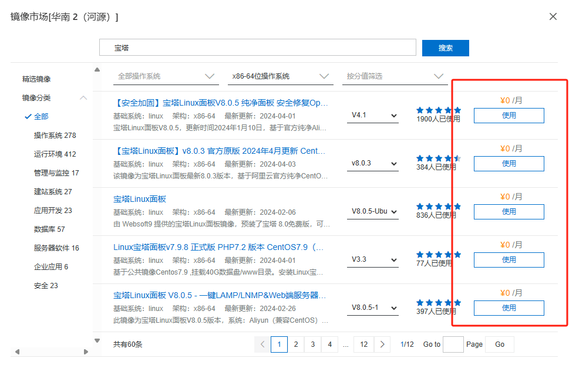Close the 镜像市场 dialog
This screenshot has width=569, height=365.
point(553,16)
